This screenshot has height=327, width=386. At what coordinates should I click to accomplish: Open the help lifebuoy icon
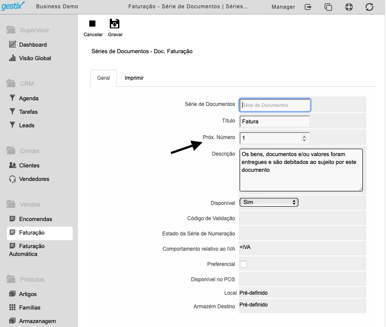(x=349, y=7)
